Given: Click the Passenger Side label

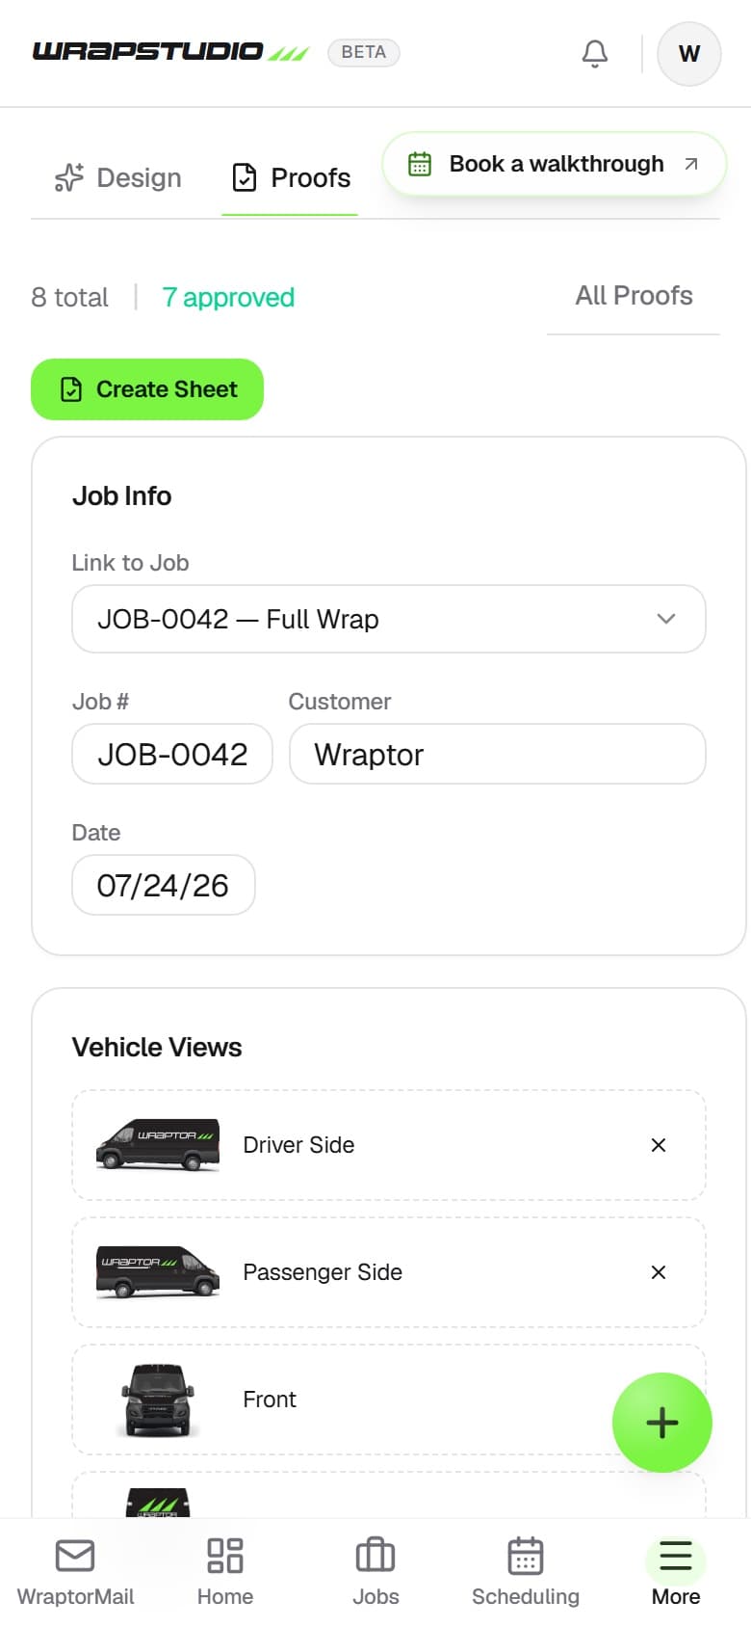Looking at the screenshot, I should pos(323,1272).
